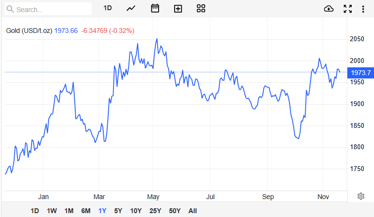
Task: Select the 1M time range
Action: click(69, 211)
